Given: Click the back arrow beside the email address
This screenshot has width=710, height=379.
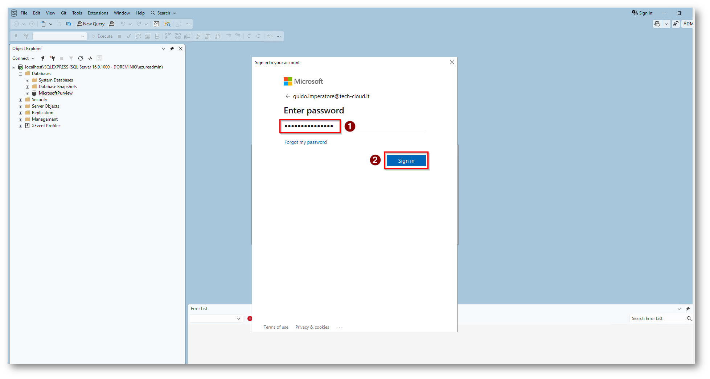Looking at the screenshot, I should tap(288, 96).
